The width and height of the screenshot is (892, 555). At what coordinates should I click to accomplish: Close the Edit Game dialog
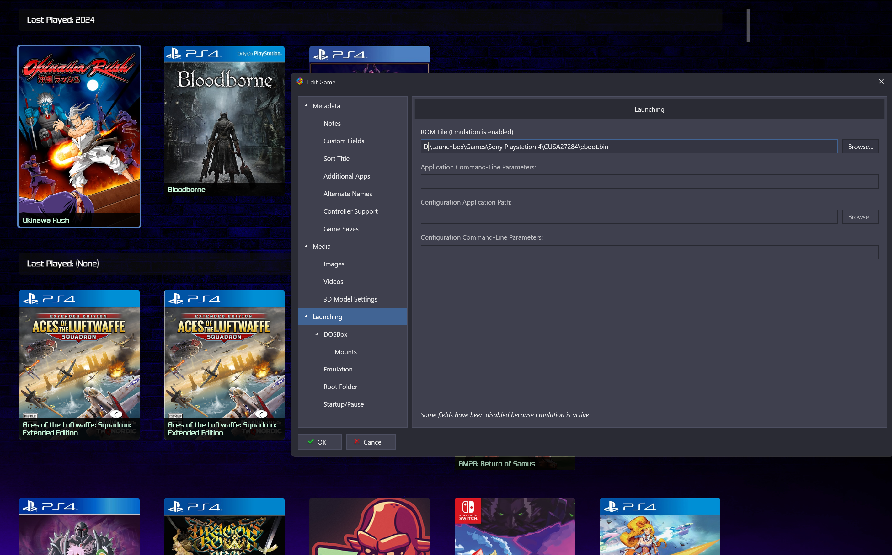[x=881, y=82]
